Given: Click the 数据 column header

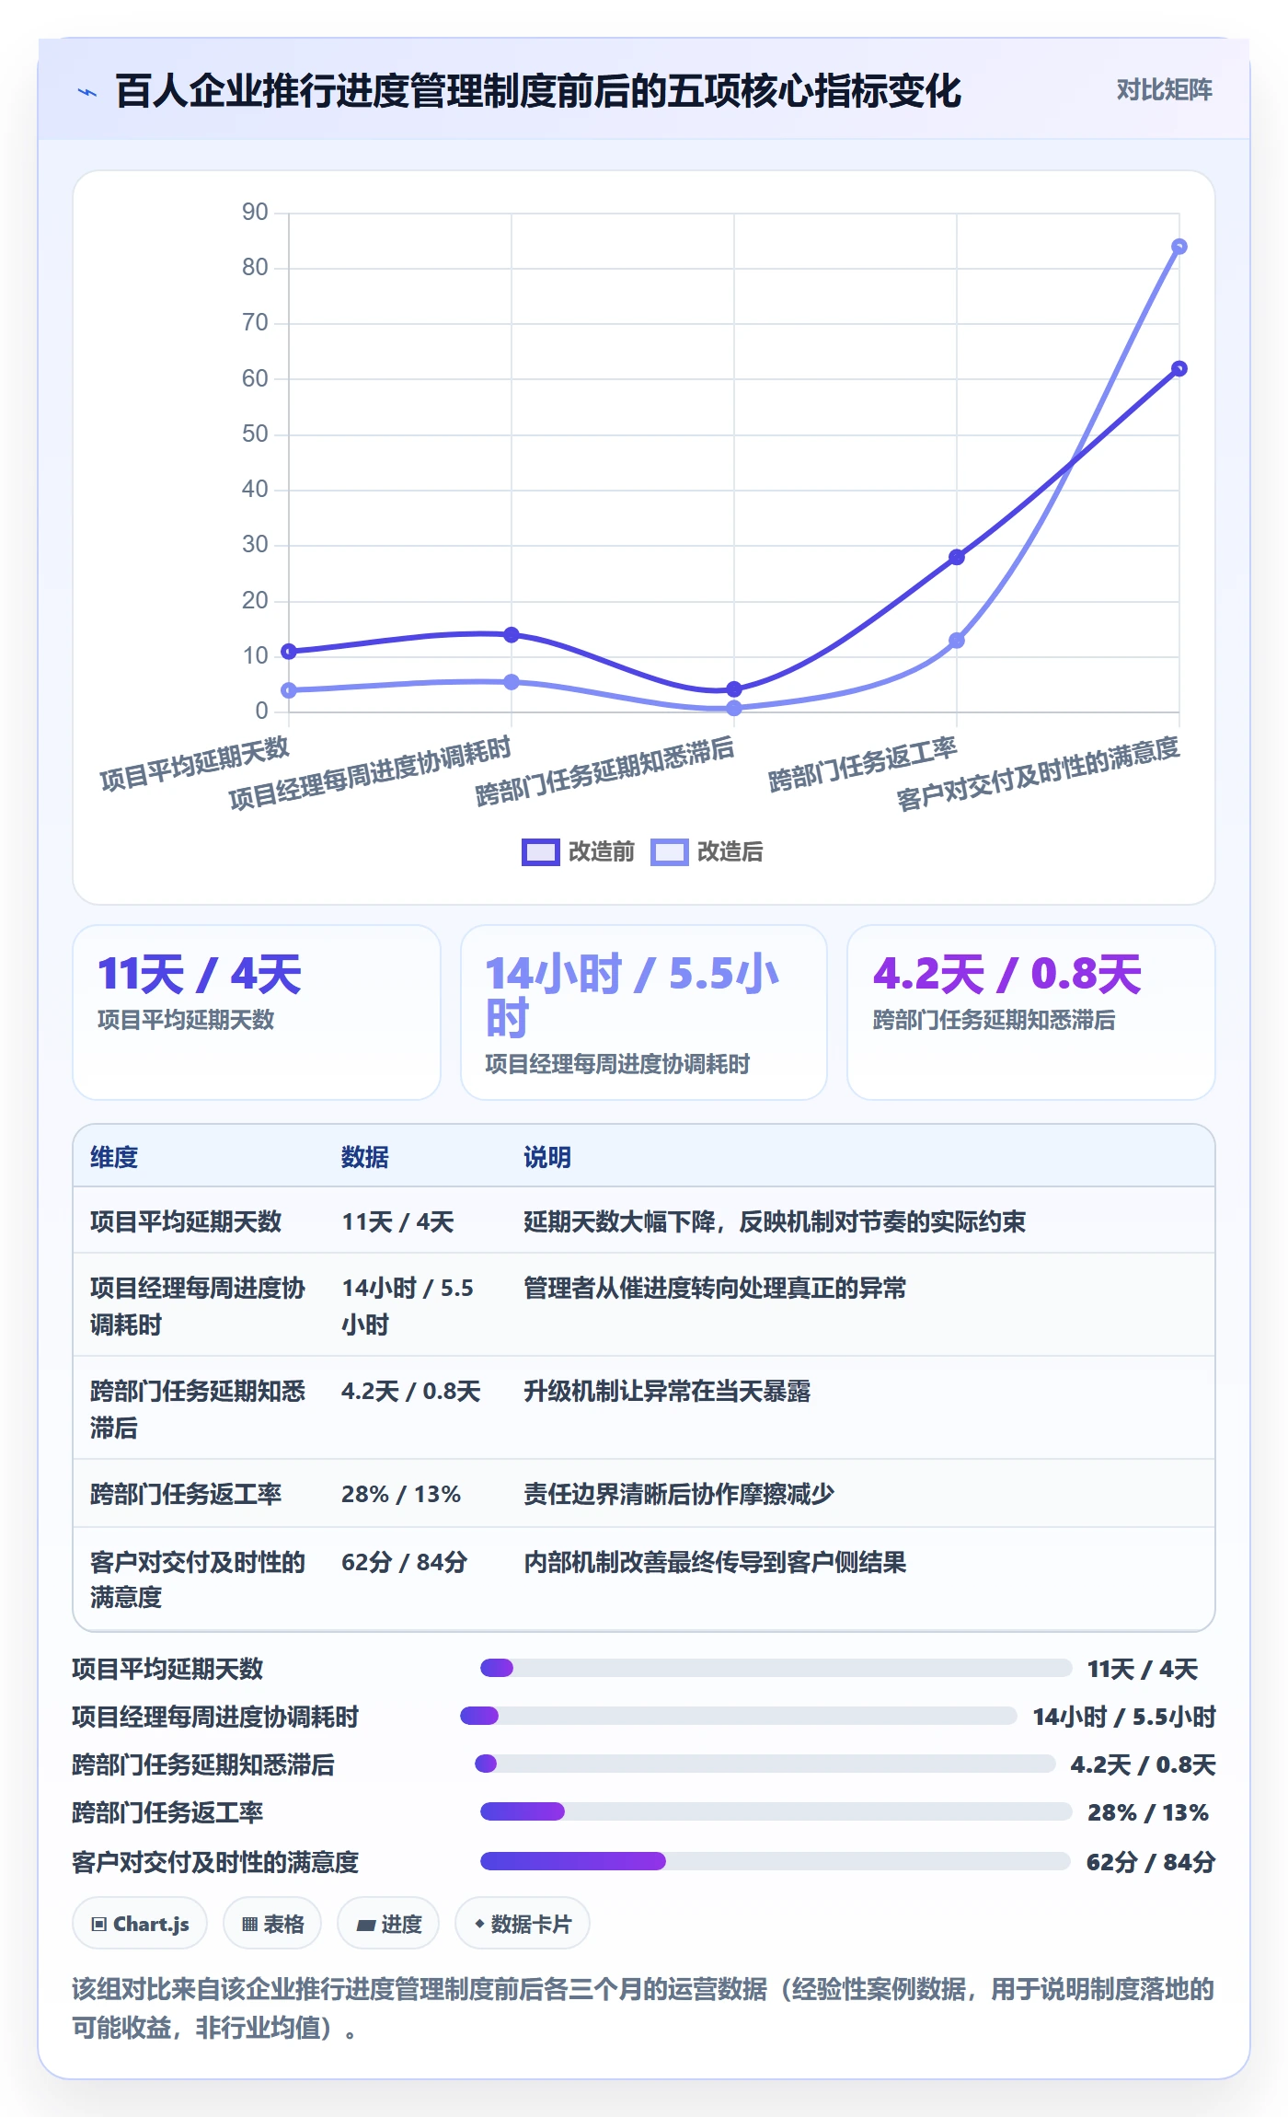Looking at the screenshot, I should 365,1157.
